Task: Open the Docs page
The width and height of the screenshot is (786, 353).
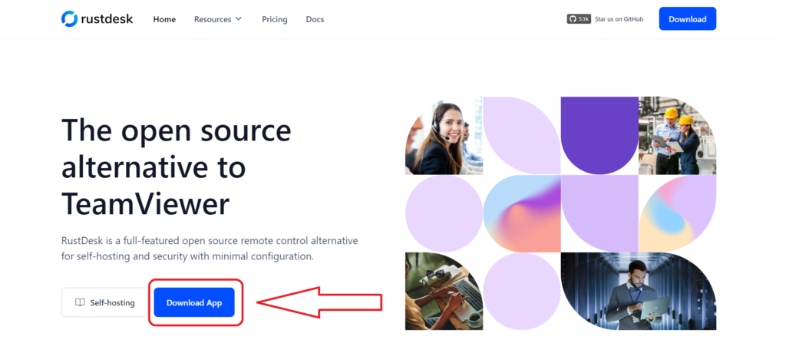Action: [315, 19]
